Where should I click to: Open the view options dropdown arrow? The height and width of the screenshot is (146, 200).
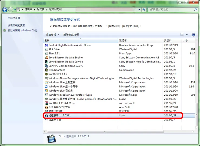(x=187, y=35)
